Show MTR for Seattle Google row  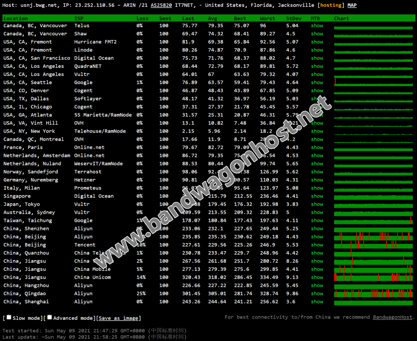317,83
